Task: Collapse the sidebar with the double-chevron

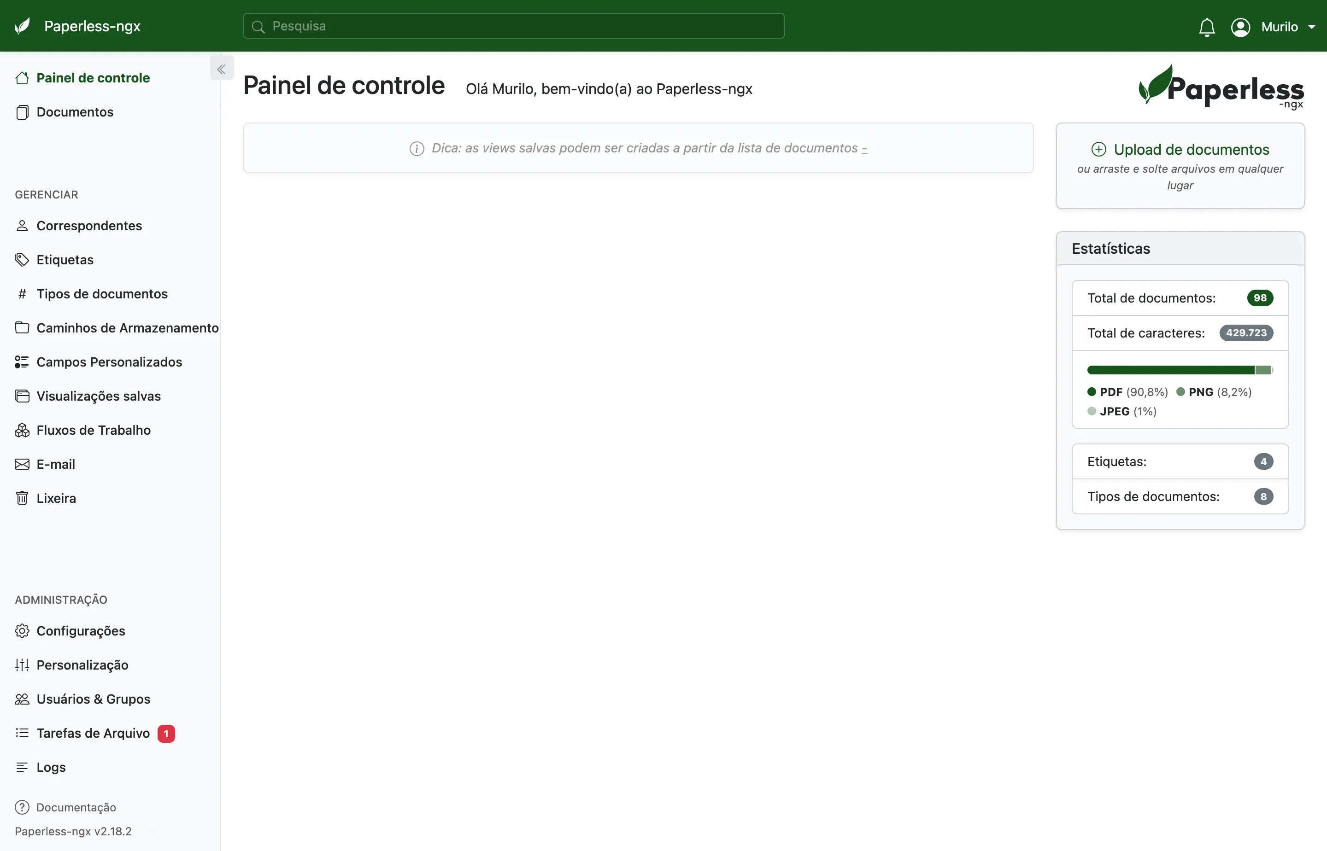Action: (221, 69)
